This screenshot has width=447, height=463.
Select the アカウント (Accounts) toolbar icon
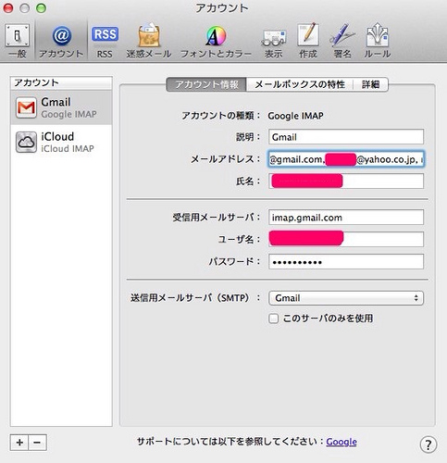pos(61,41)
